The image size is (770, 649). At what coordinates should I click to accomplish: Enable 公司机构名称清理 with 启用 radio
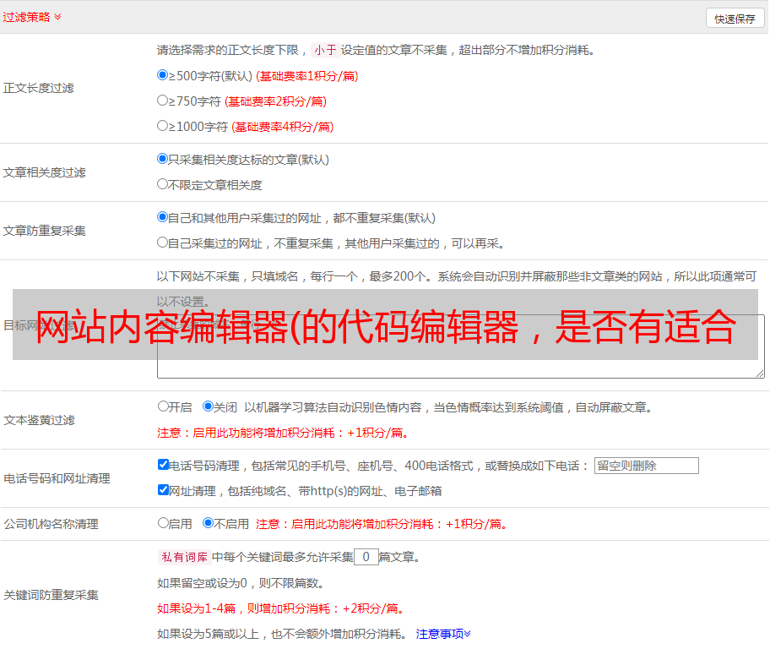(163, 523)
